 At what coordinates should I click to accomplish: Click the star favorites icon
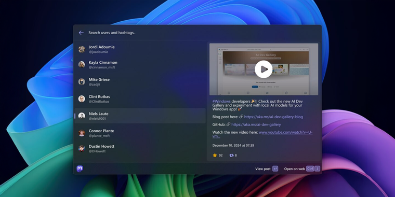(215, 156)
